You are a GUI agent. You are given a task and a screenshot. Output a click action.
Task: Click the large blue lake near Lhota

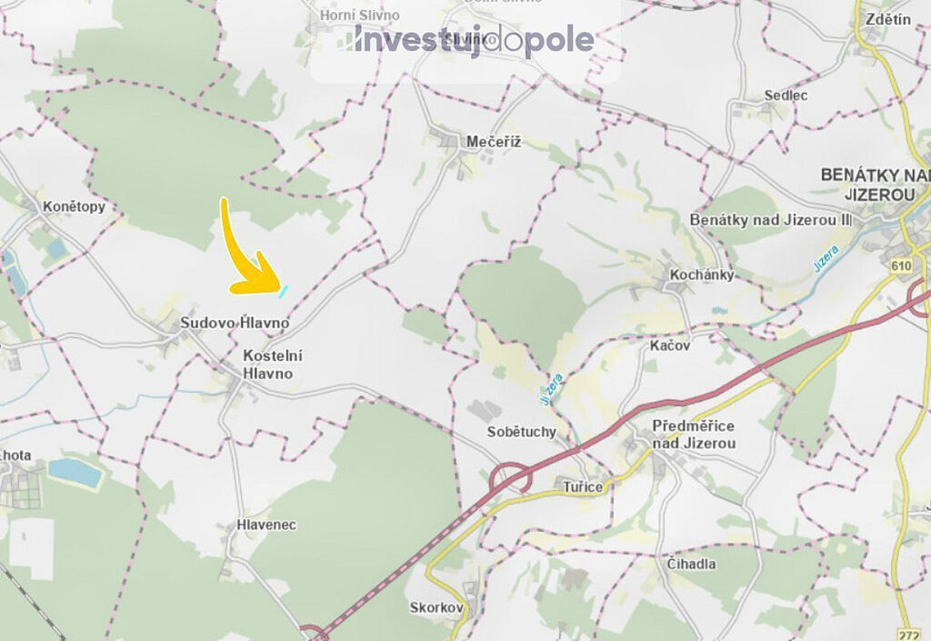pos(75,473)
